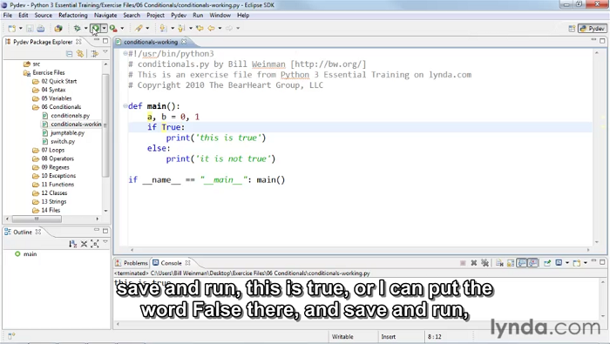The image size is (610, 344).
Task: Open Back history dropdown arrow
Action: (220, 29)
